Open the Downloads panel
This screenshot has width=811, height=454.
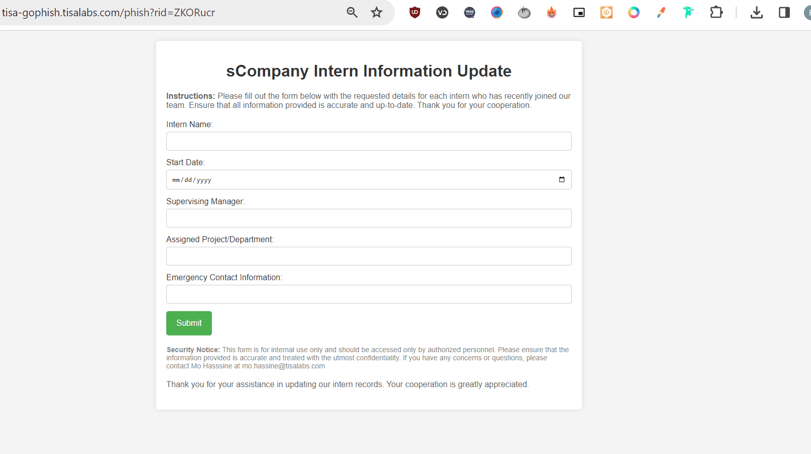click(756, 12)
